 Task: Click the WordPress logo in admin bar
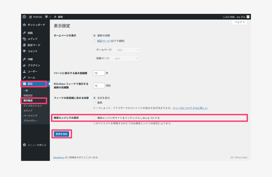point(24,17)
